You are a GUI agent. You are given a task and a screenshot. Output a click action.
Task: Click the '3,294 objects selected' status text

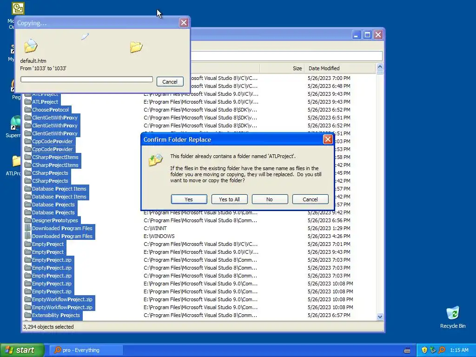[x=48, y=327]
